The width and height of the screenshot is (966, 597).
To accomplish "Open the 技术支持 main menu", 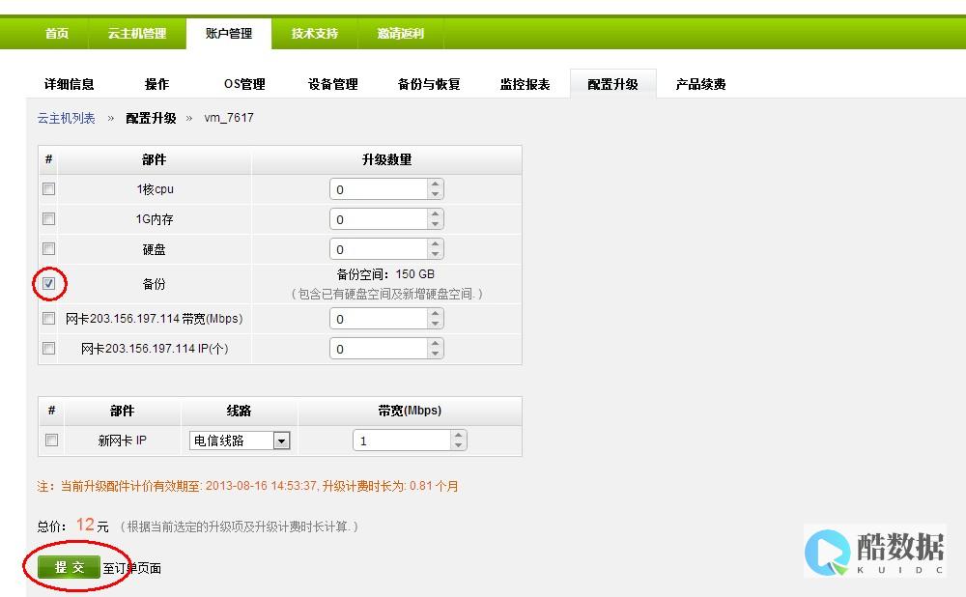I will coord(314,33).
